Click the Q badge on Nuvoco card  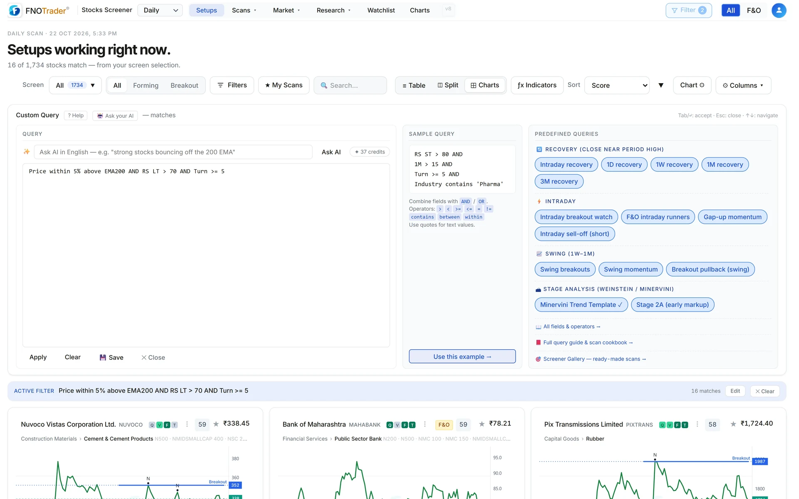[152, 425]
